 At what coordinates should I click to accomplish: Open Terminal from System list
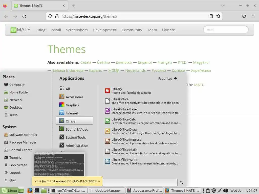pyautogui.click(x=13, y=157)
